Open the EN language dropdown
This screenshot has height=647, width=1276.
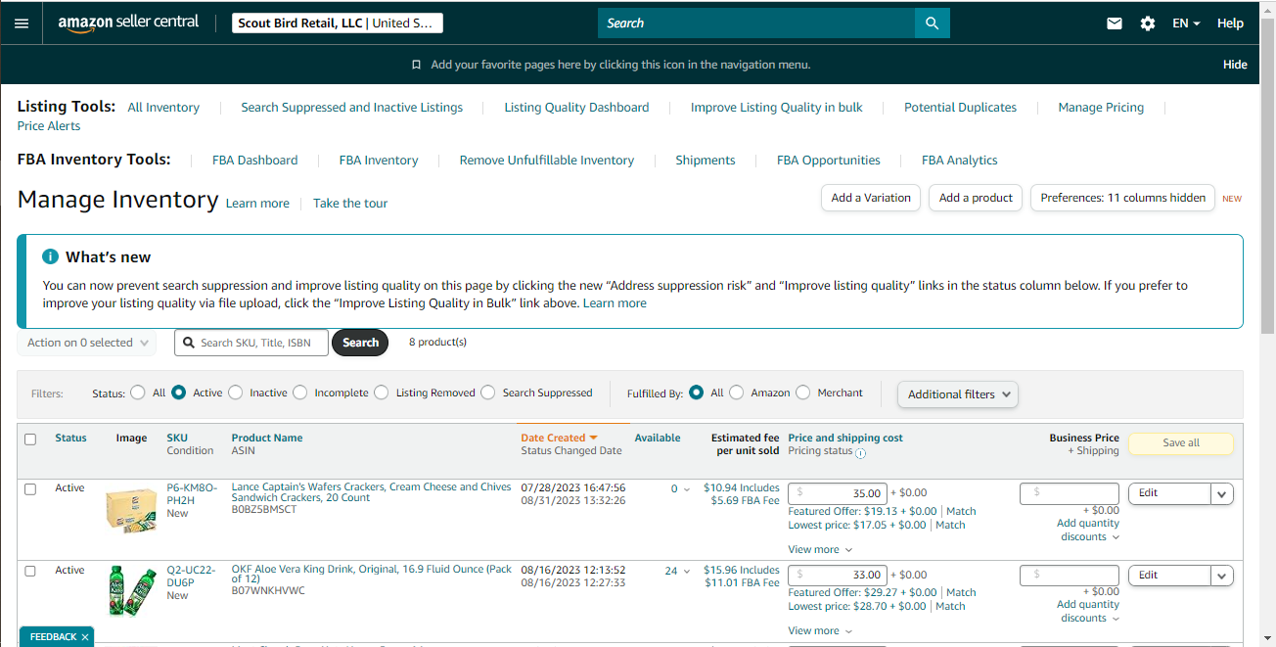click(1186, 23)
